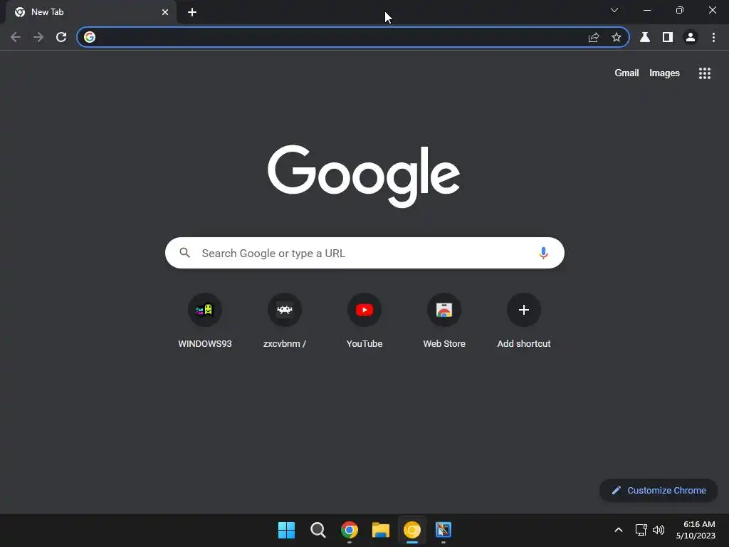
Task: Click the Chrome Canary taskbar icon
Action: (x=412, y=530)
